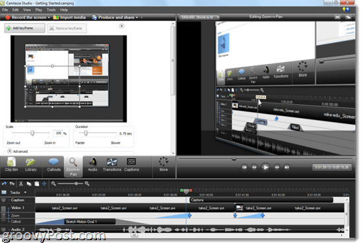Click the timeline zoom slider handle
The image size is (363, 246).
coord(76,183)
